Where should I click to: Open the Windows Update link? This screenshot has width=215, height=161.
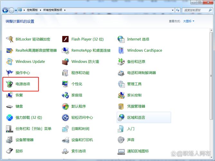(30, 62)
